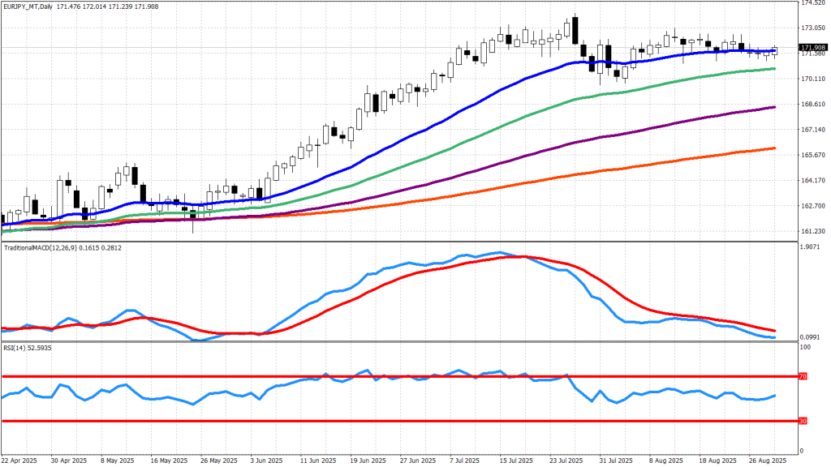Select the green moving average line
Viewport: 831px width, 467px height.
click(x=568, y=101)
